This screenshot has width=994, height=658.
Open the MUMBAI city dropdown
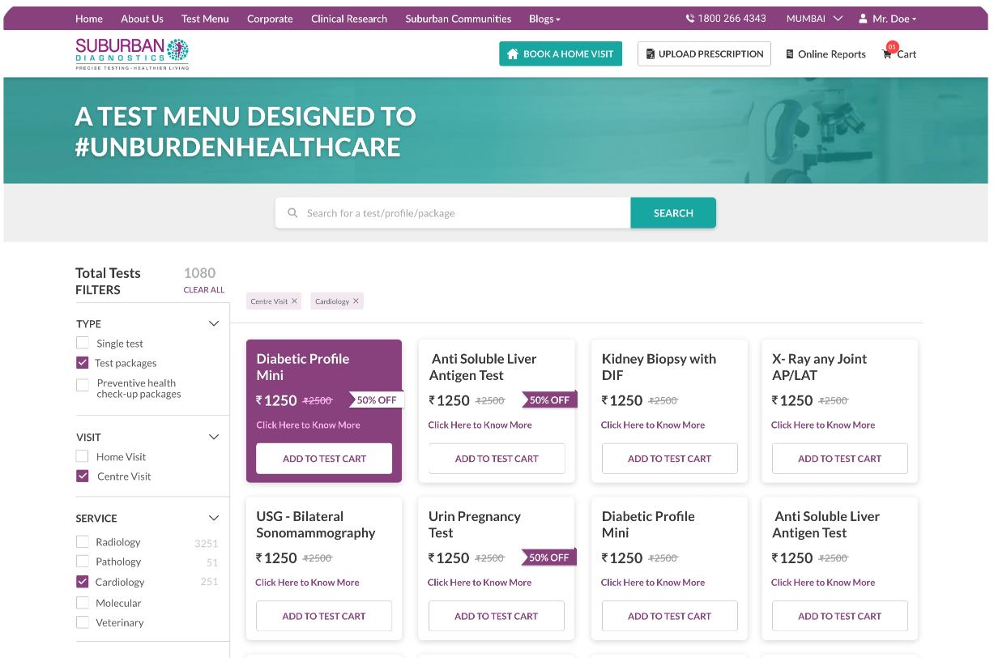814,19
